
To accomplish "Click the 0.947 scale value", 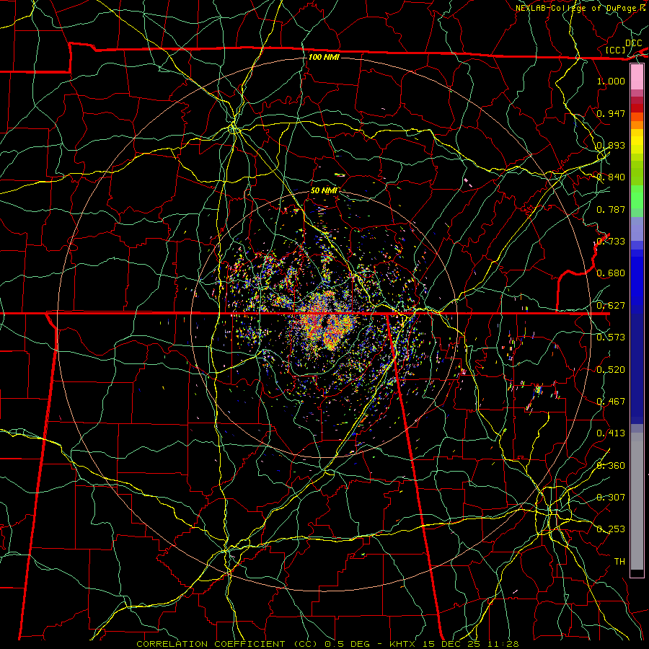I will (611, 113).
